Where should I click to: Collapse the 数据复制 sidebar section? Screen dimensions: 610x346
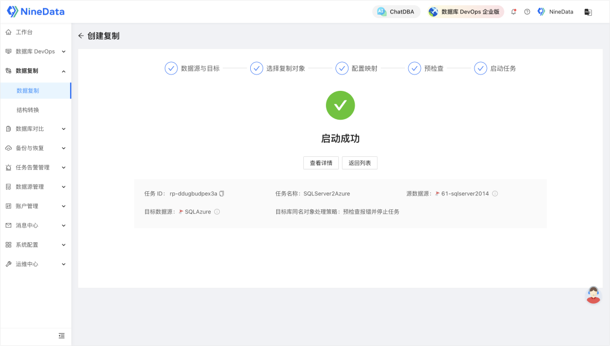(x=36, y=71)
